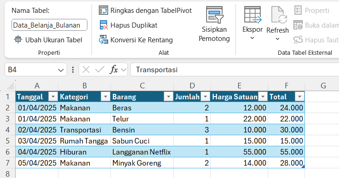Click the Properti icon in Data Tabel Eksternal

pyautogui.click(x=298, y=11)
